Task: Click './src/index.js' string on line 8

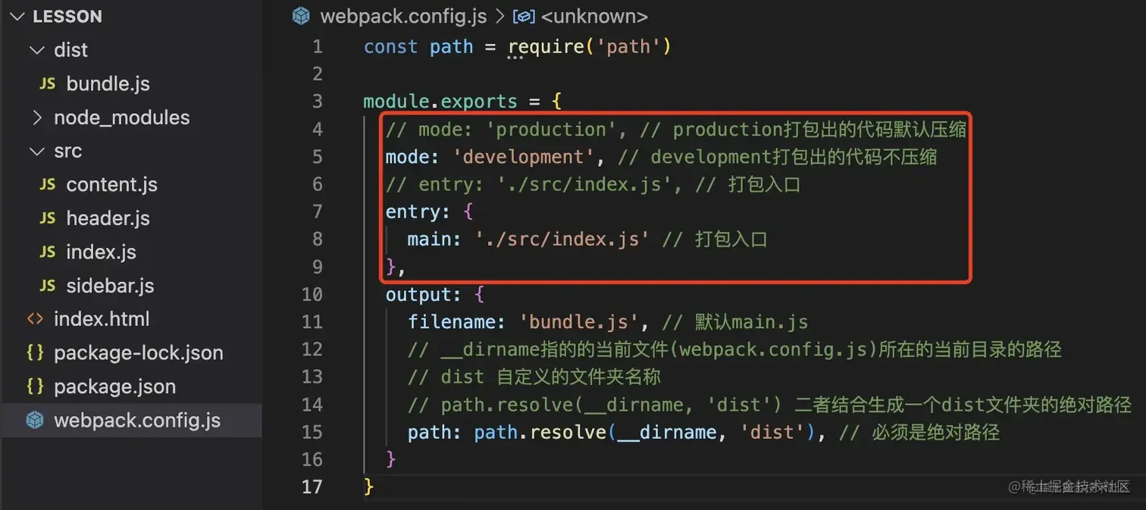Action: click(x=562, y=239)
